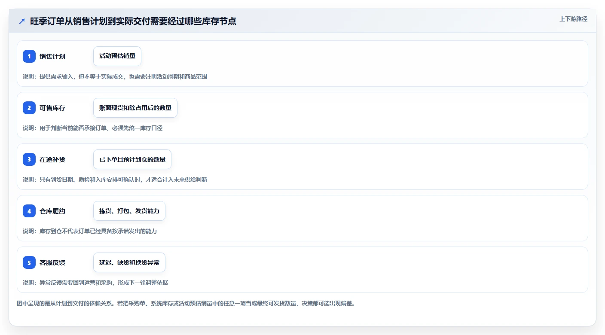Viewport: 605px width, 335px height.
Task: Click the arrow icon beside the title
Action: click(x=22, y=21)
